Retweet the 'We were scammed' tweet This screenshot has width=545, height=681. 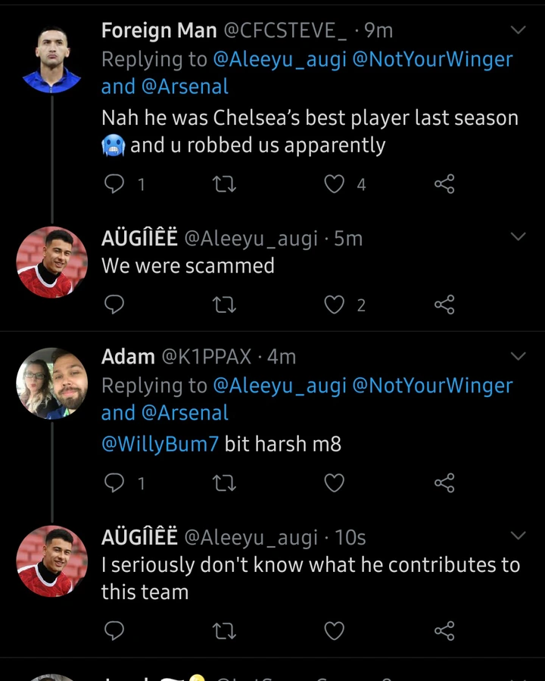pos(224,305)
